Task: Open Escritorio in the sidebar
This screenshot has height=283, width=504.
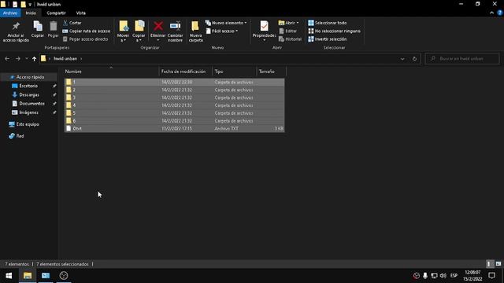Action: point(28,86)
